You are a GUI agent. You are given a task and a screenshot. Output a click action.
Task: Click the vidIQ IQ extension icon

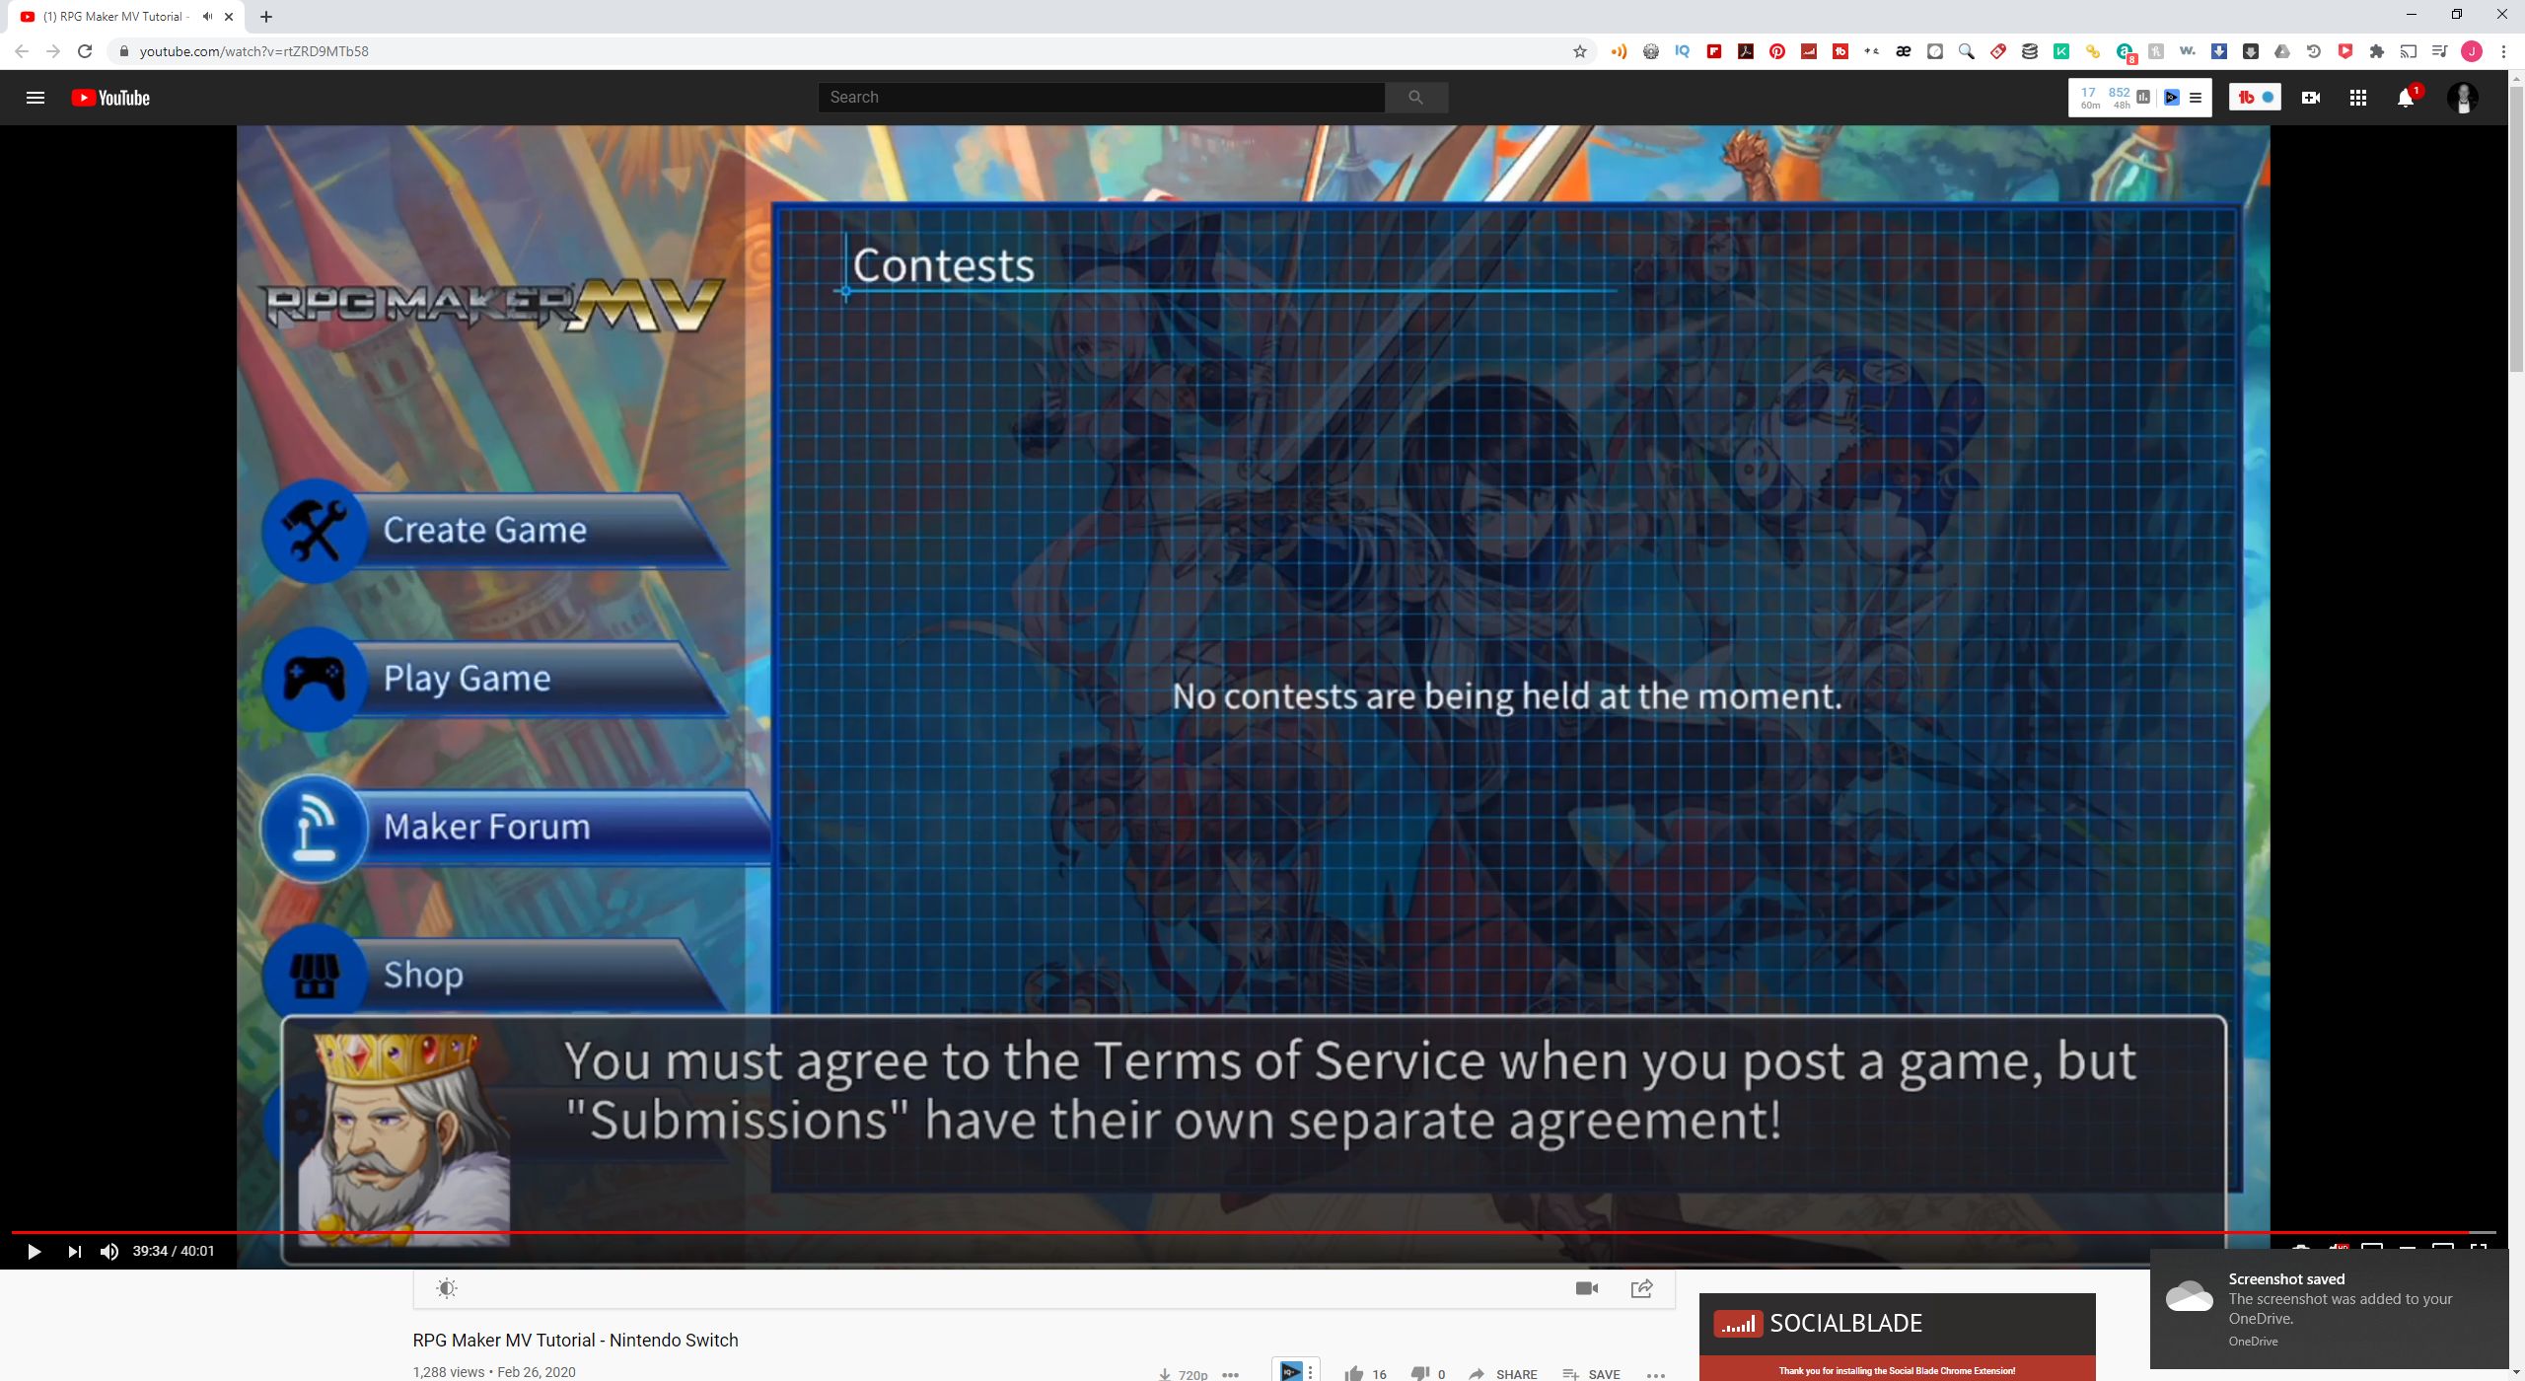coord(1683,51)
